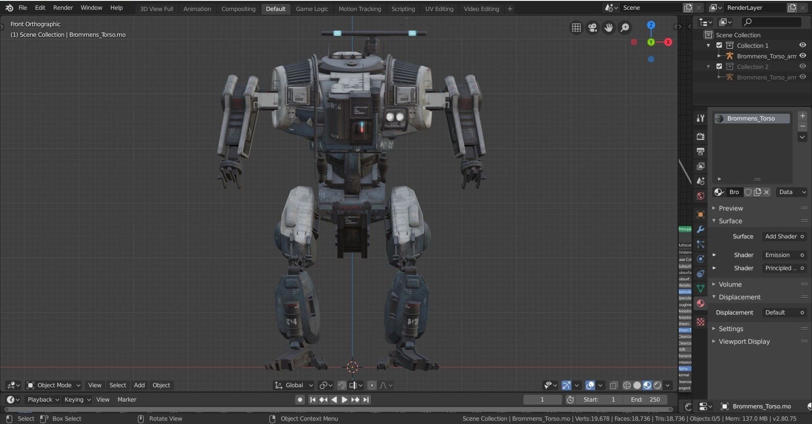Add a new material slot with plus
This screenshot has width=812, height=424.
click(802, 116)
